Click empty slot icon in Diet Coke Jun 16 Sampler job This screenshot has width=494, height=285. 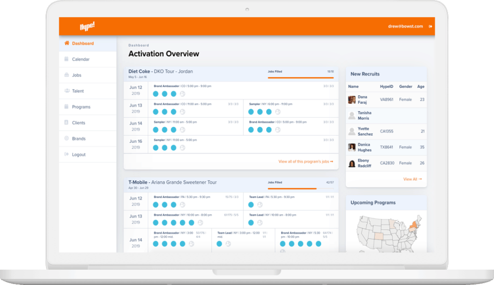pyautogui.click(x=182, y=148)
